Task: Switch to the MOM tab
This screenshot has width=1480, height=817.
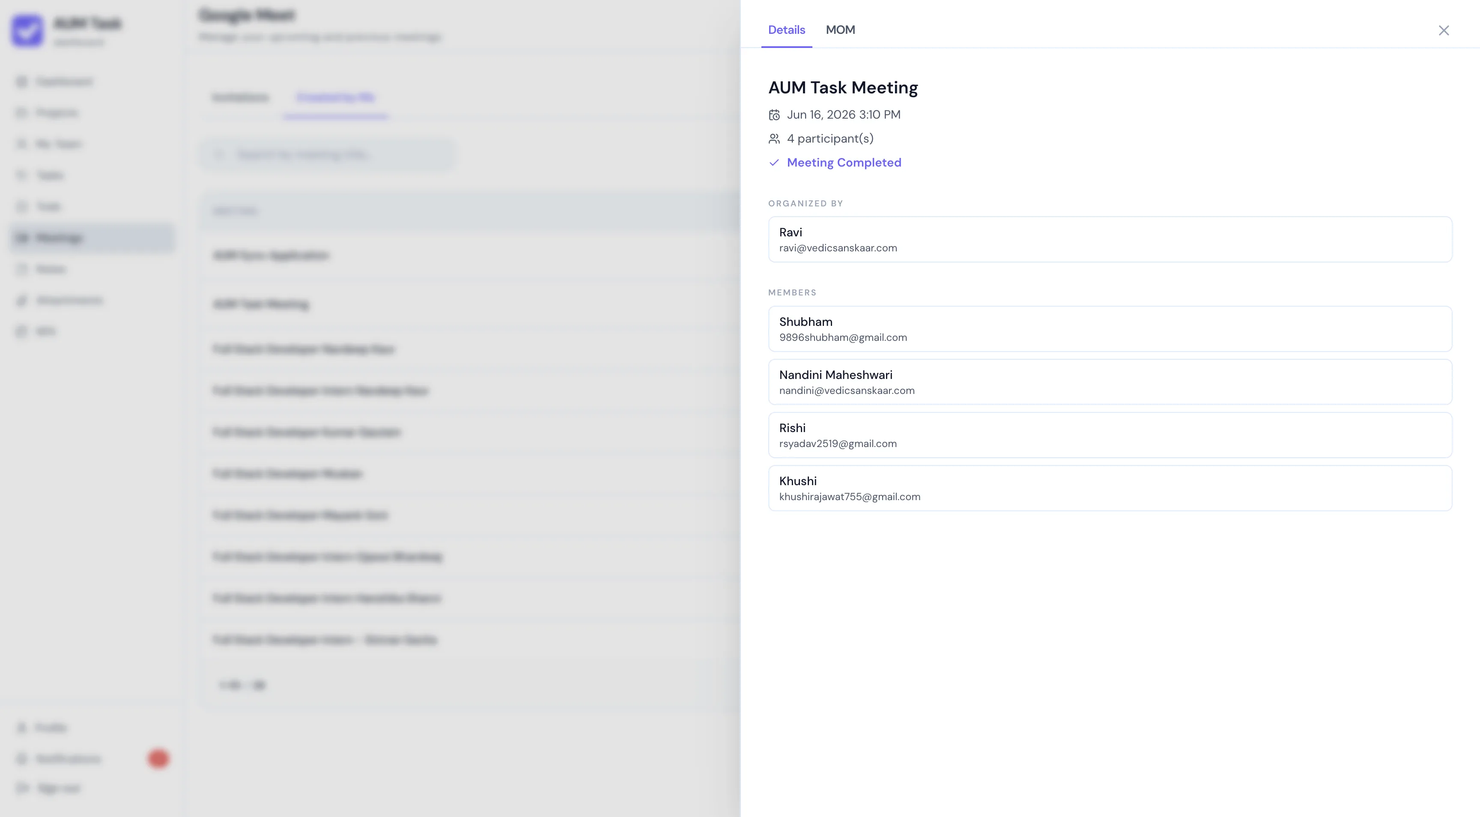Action: coord(840,30)
